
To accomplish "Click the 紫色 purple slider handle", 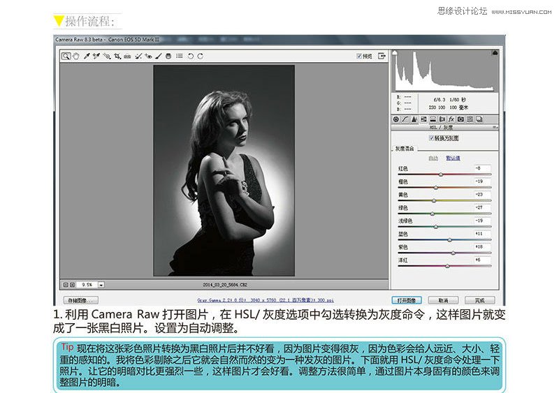I will pyautogui.click(x=453, y=253).
